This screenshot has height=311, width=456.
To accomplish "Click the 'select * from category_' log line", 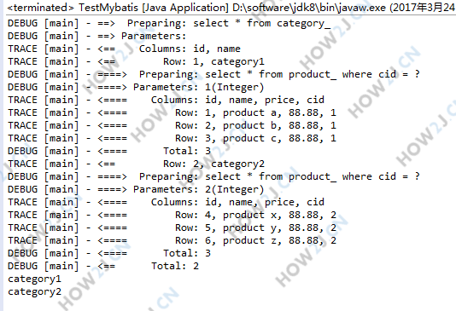I will 169,23.
